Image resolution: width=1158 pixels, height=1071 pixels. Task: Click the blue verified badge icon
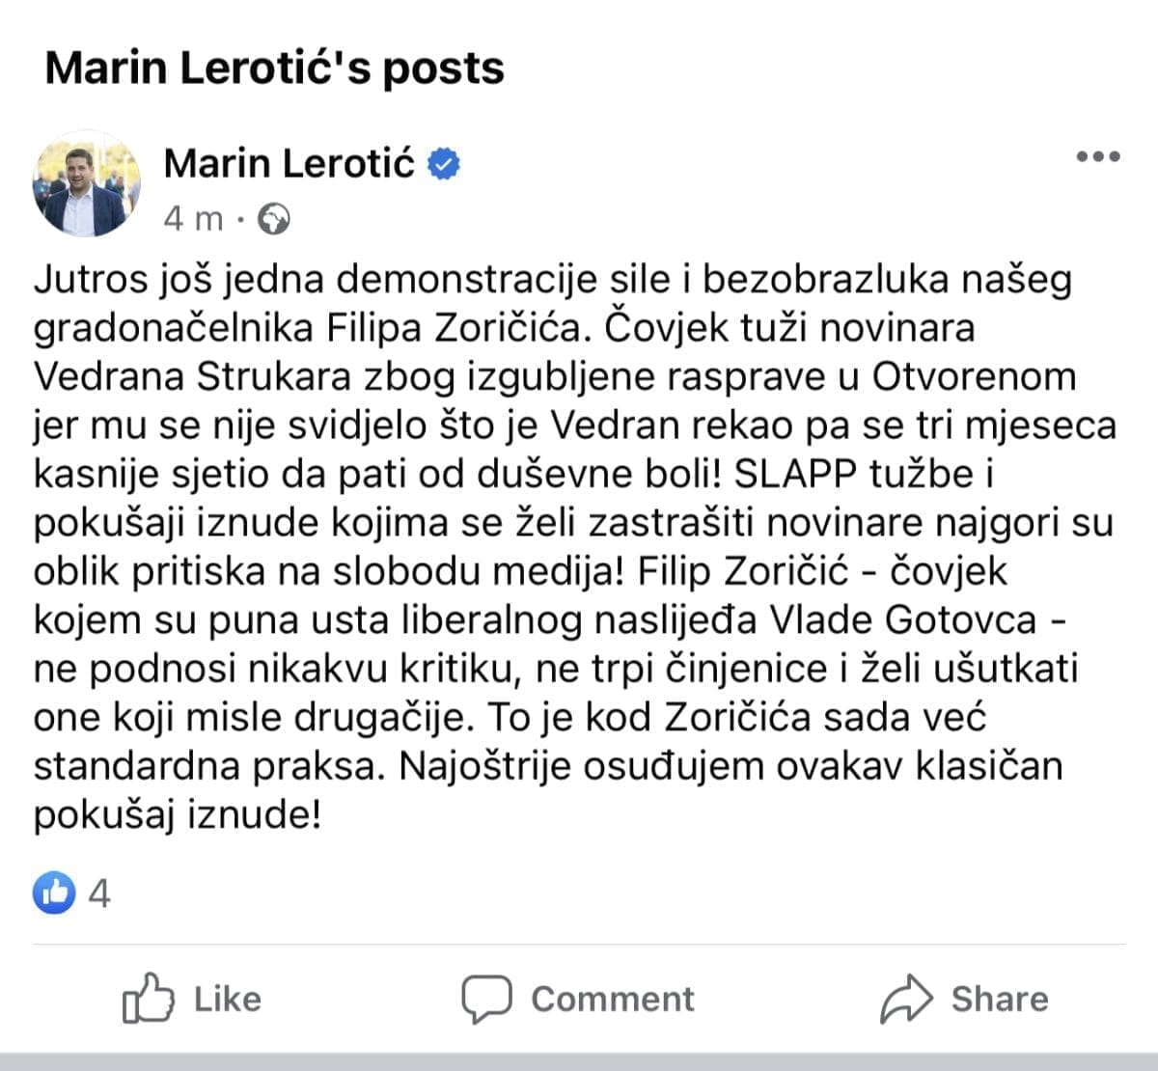click(x=443, y=163)
